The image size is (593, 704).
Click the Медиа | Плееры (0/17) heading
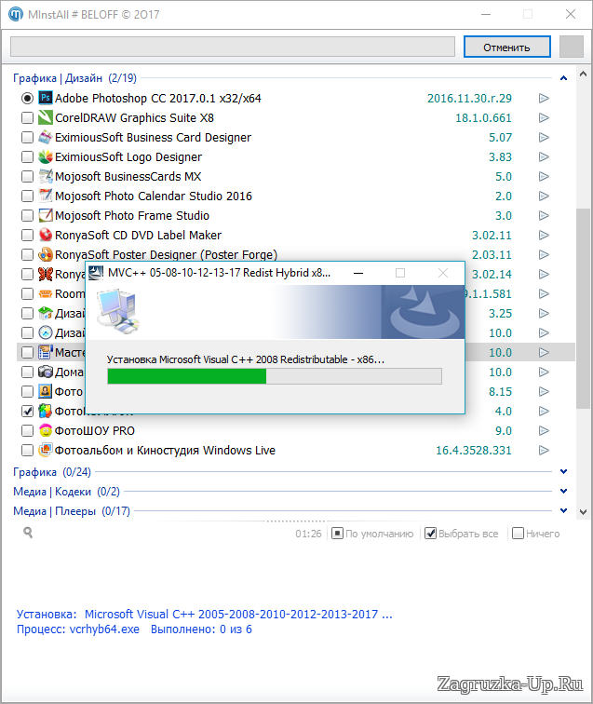72,511
